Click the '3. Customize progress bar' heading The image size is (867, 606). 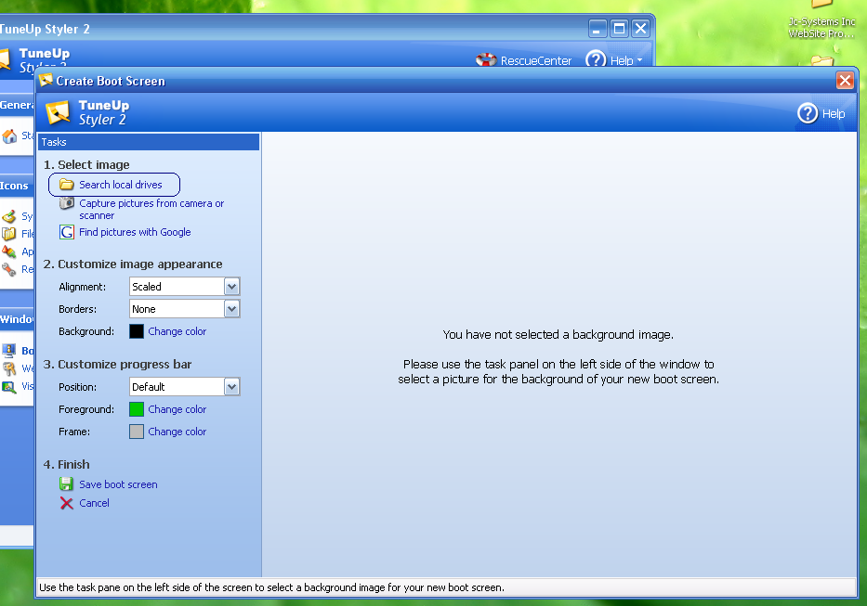(x=117, y=364)
